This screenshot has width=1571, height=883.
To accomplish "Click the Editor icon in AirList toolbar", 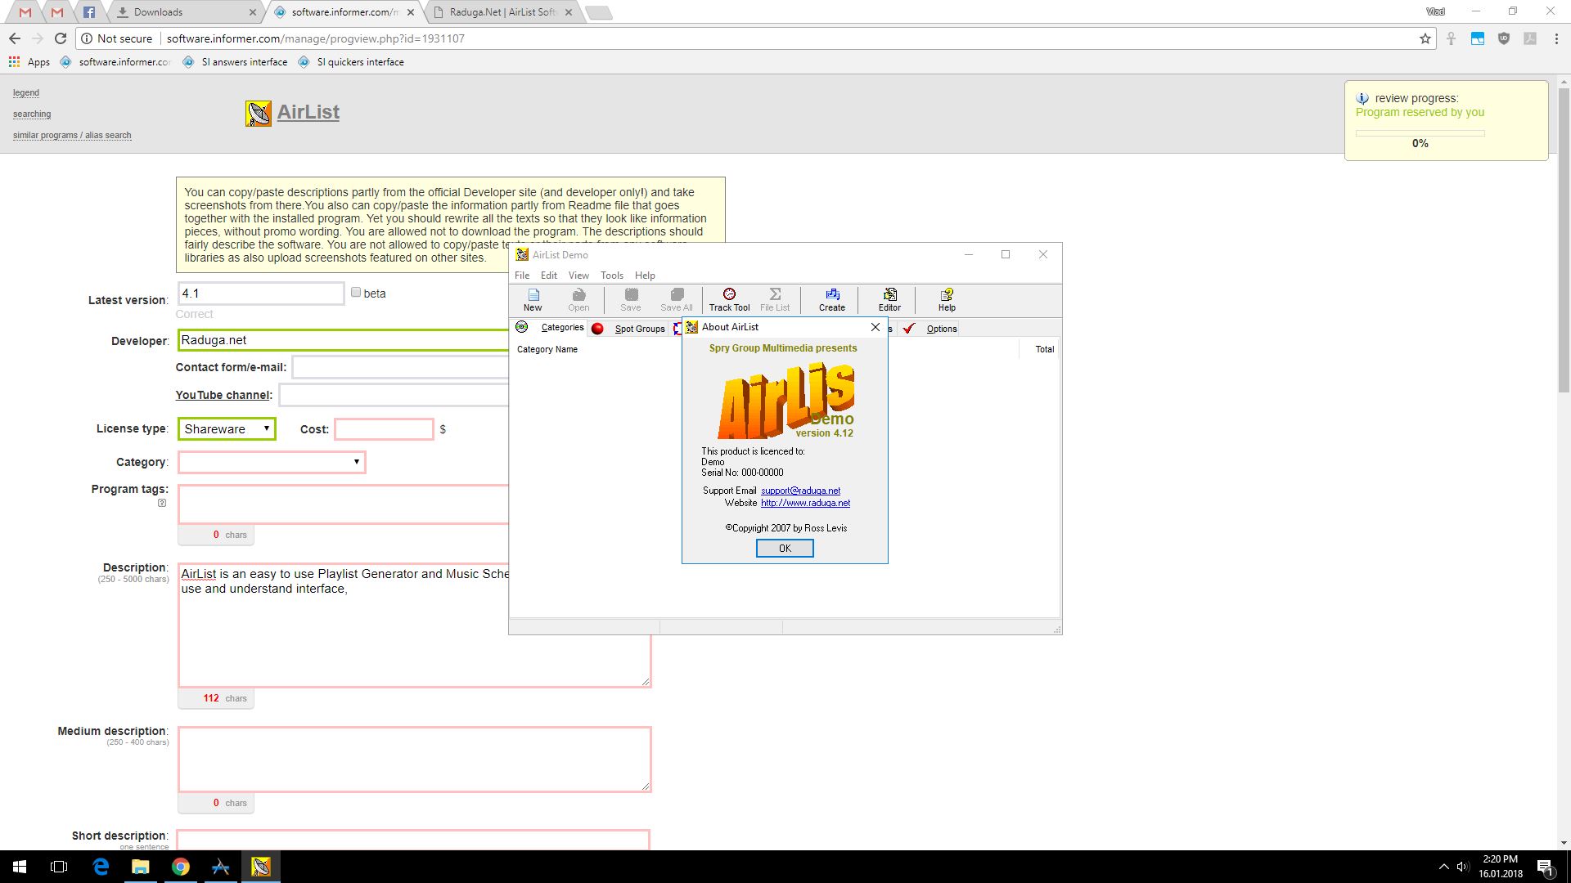I will point(889,298).
